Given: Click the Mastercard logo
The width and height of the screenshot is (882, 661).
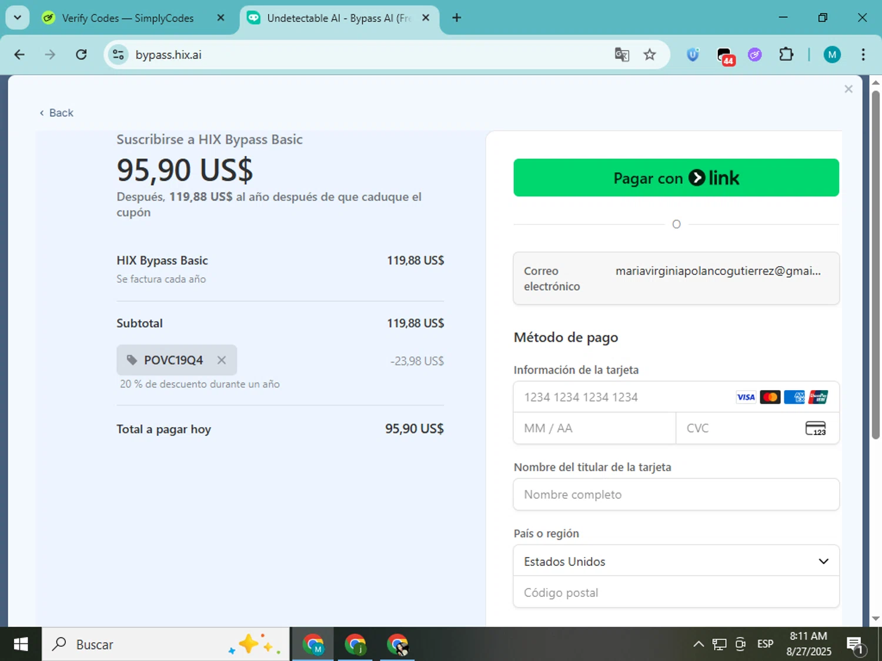Looking at the screenshot, I should 770,397.
